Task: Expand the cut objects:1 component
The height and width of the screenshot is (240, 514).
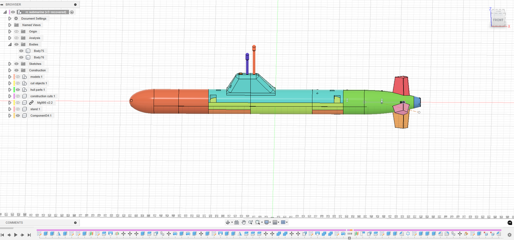Action: 10,83
